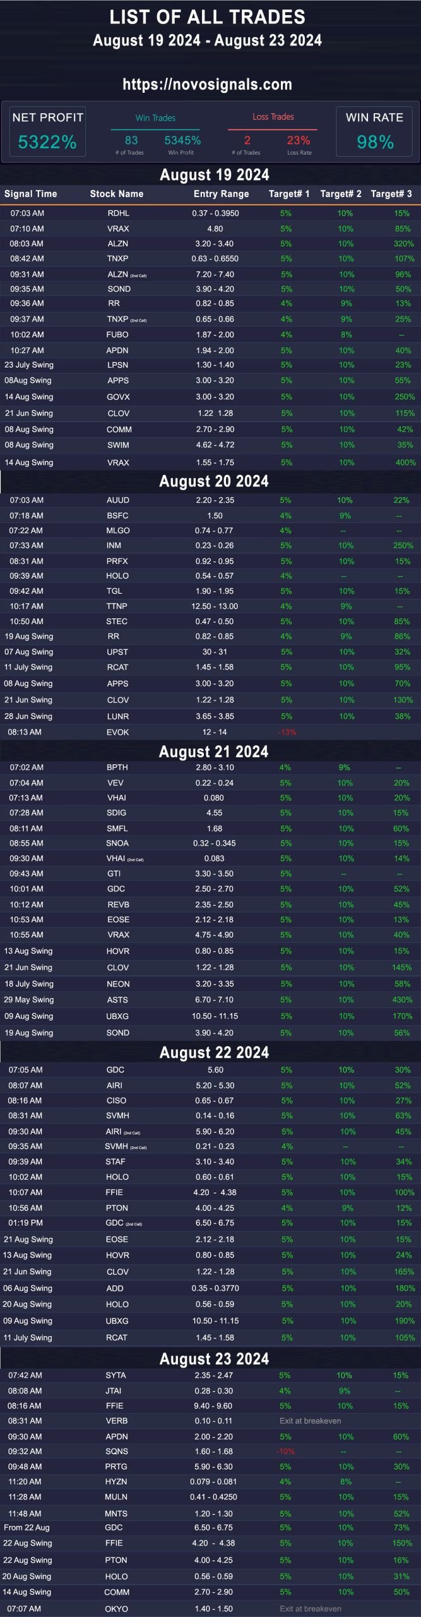Click the 430% target for ASTS
The width and height of the screenshot is (421, 1617).
click(x=403, y=1000)
